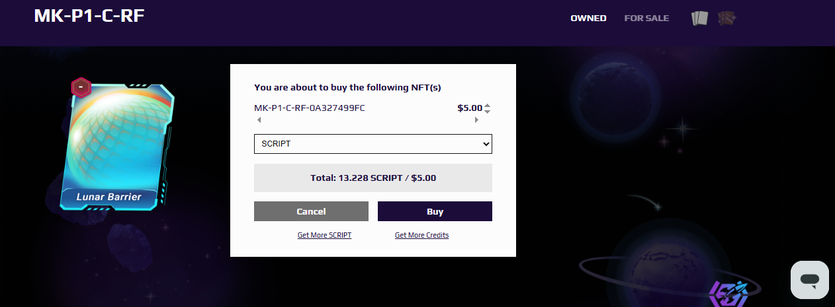
Task: Click the MK-P1-C-RF-0A327499FC NFT entry
Action: (310, 108)
